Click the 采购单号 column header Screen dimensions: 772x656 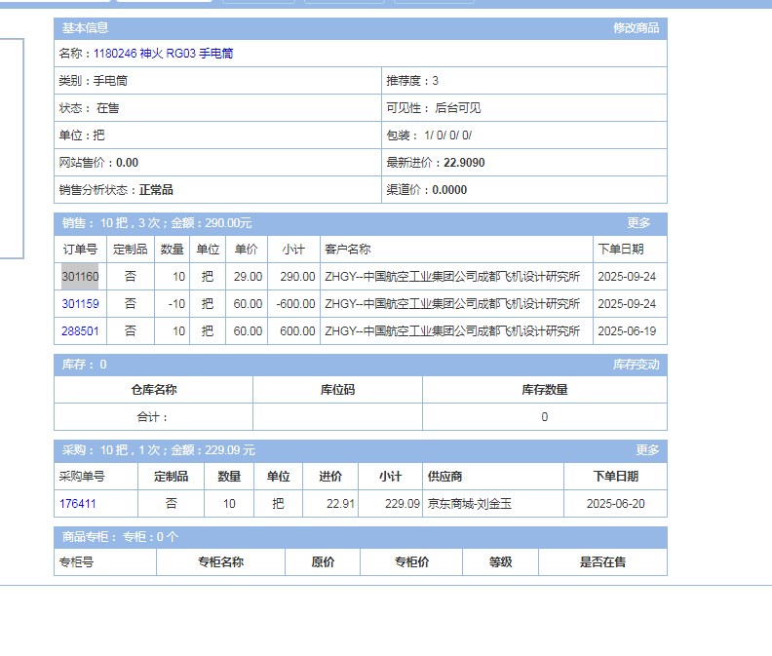pos(82,477)
